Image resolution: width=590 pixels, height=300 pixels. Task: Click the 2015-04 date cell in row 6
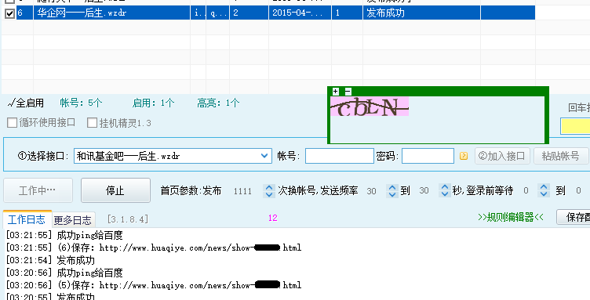(300, 13)
